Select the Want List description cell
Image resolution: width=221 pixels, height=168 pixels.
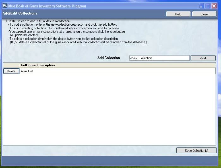(x=117, y=71)
